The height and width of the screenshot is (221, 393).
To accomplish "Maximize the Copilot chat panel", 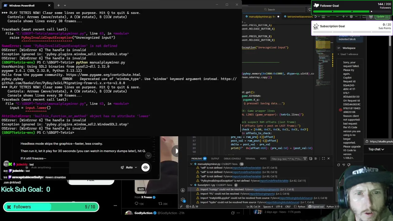I will (364, 17).
